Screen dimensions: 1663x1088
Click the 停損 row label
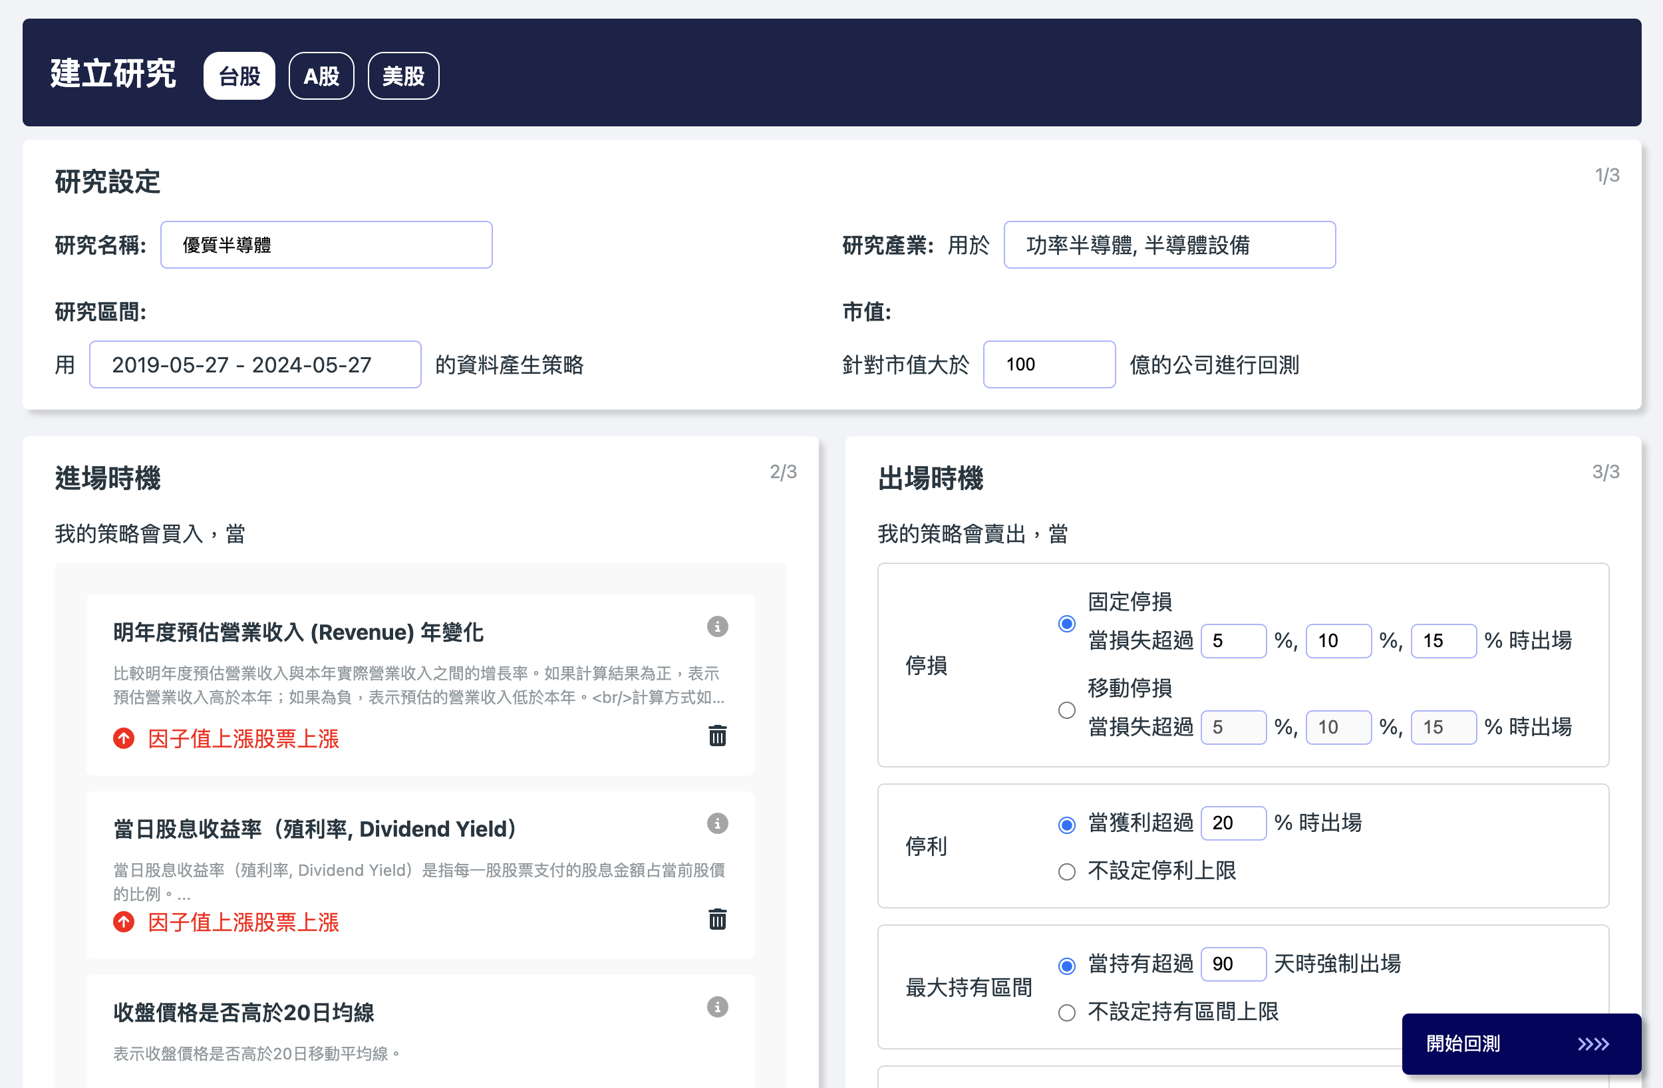(x=927, y=665)
